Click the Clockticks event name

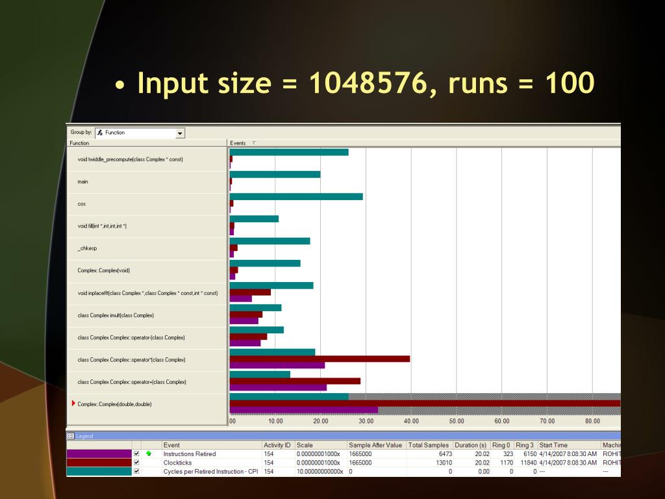pos(178,463)
